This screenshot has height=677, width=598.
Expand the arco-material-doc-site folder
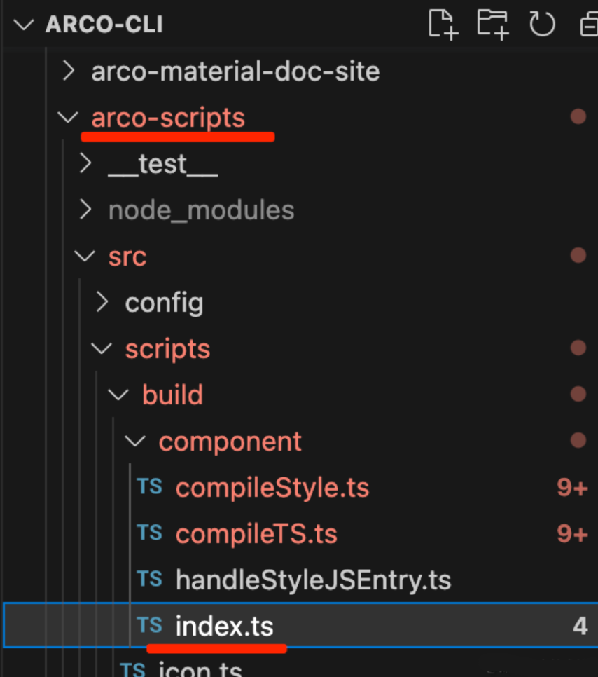point(69,71)
